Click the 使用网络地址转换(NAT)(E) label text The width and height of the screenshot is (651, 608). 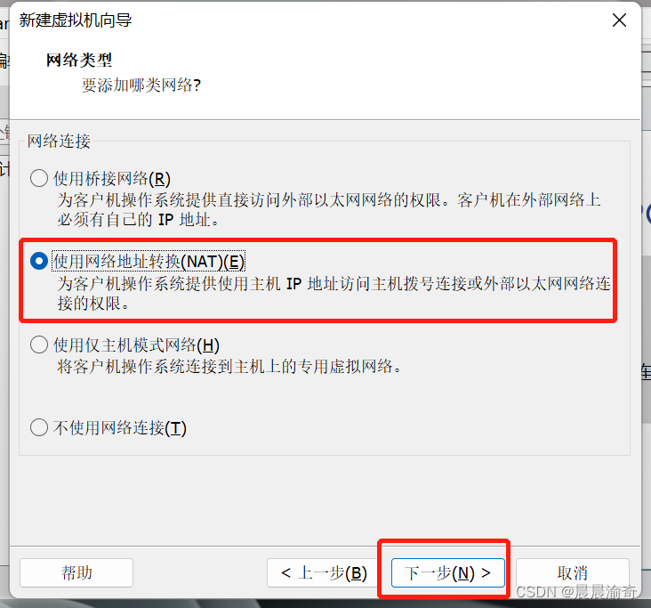tap(149, 262)
